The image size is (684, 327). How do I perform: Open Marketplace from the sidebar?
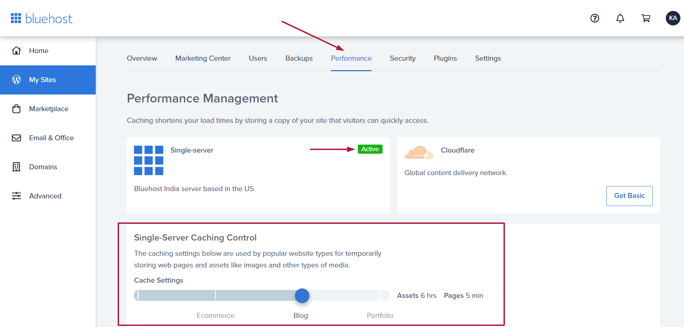point(48,109)
